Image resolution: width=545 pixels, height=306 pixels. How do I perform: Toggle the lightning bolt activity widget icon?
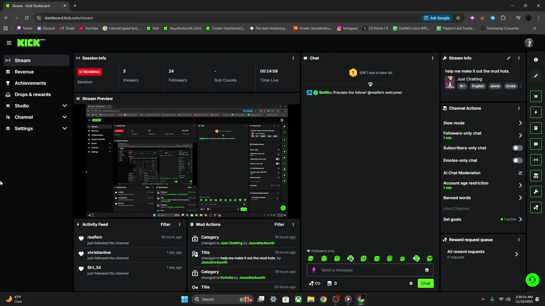coord(536,112)
